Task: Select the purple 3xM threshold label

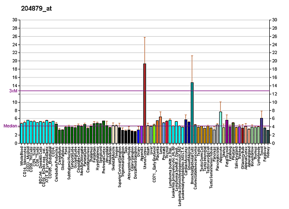Action: click(13, 91)
